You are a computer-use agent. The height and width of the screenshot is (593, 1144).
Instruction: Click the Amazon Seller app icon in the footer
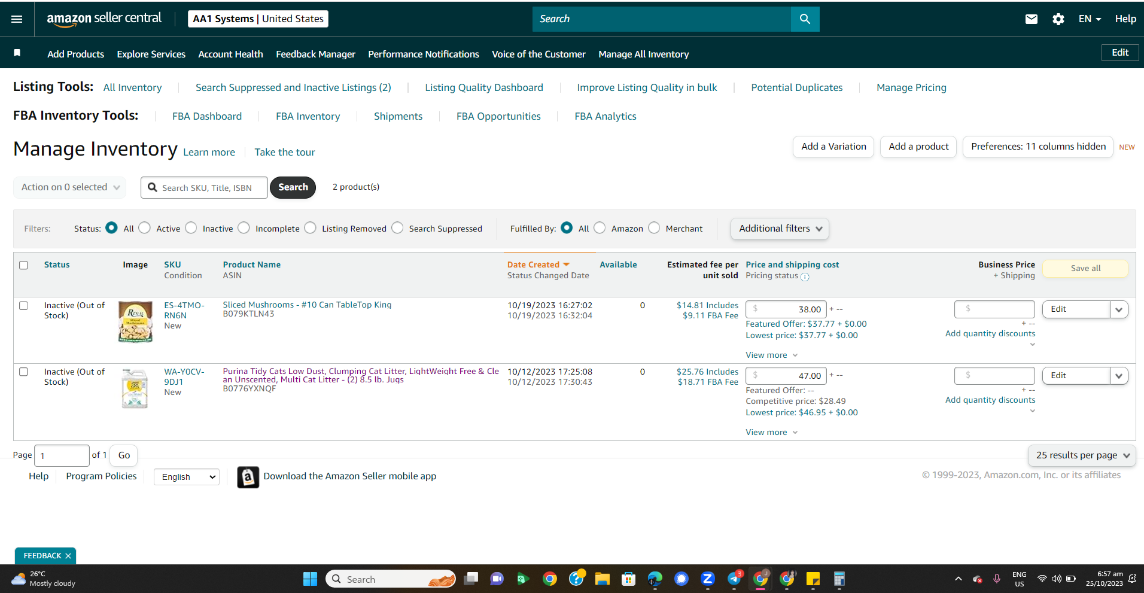(x=248, y=477)
